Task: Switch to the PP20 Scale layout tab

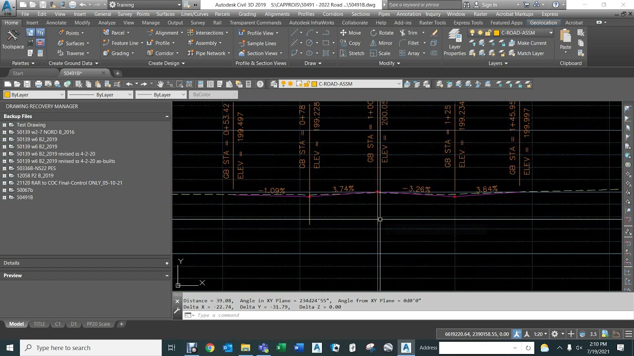Action: coord(99,324)
